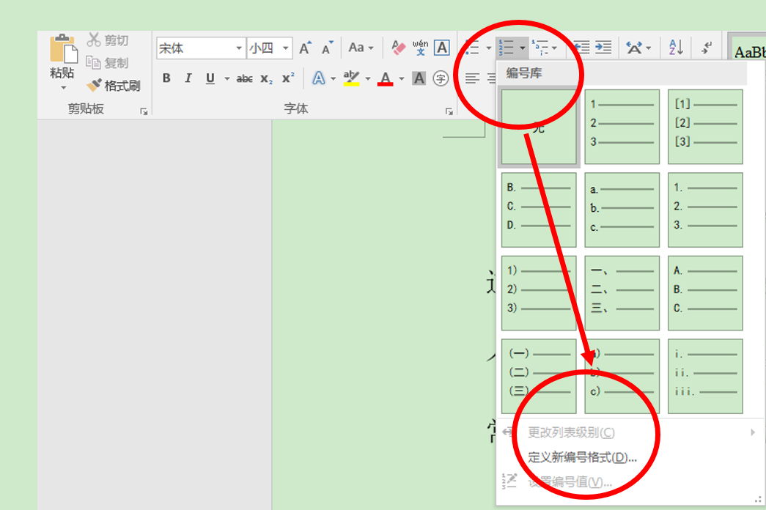The height and width of the screenshot is (510, 766).
Task: Toggle show paragraph marks icon
Action: click(x=707, y=48)
